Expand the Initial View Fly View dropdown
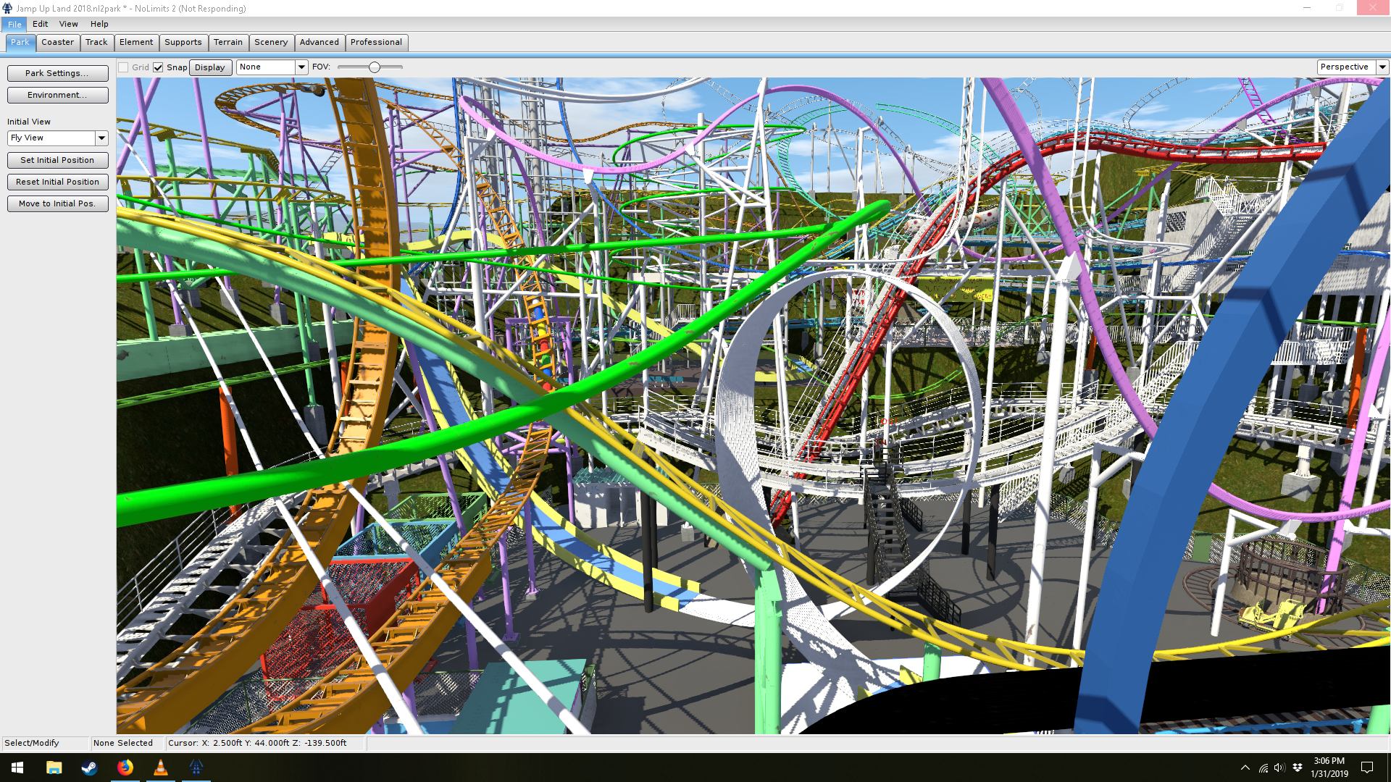This screenshot has width=1391, height=782. pyautogui.click(x=101, y=138)
